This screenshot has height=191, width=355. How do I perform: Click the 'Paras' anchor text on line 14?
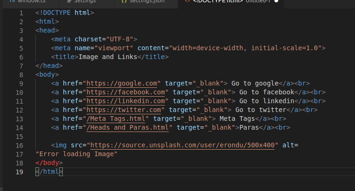249,127
